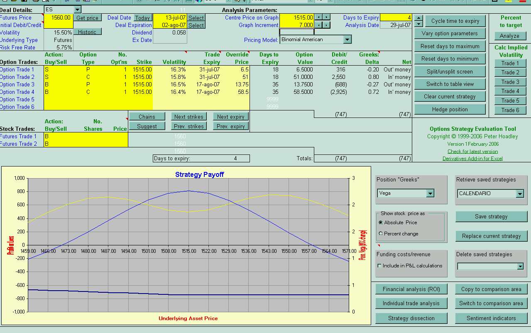Decrease Centre Price on Graph with left arrow
This screenshot has width=531, height=333.
coord(318,17)
